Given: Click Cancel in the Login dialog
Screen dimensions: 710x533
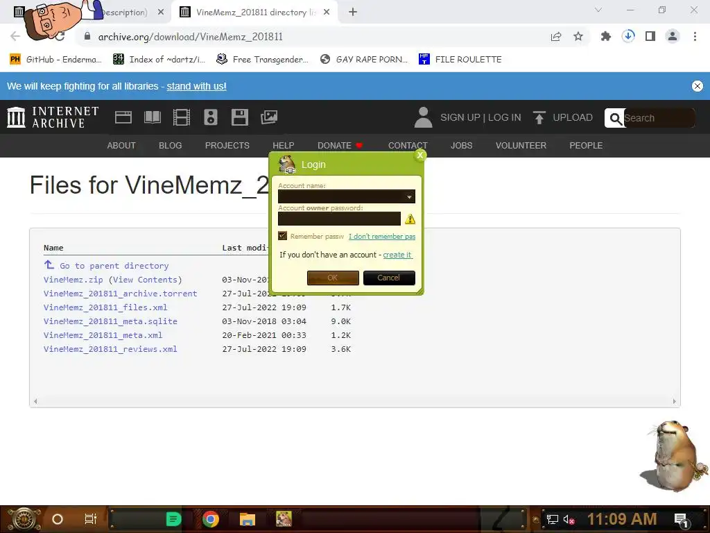Looking at the screenshot, I should point(389,278).
